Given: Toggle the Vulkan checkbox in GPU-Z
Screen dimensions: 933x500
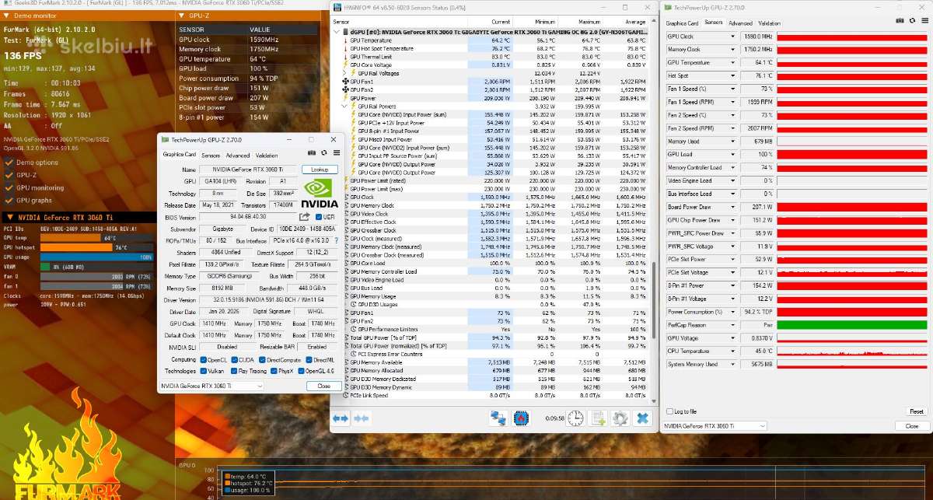Looking at the screenshot, I should click(202, 371).
